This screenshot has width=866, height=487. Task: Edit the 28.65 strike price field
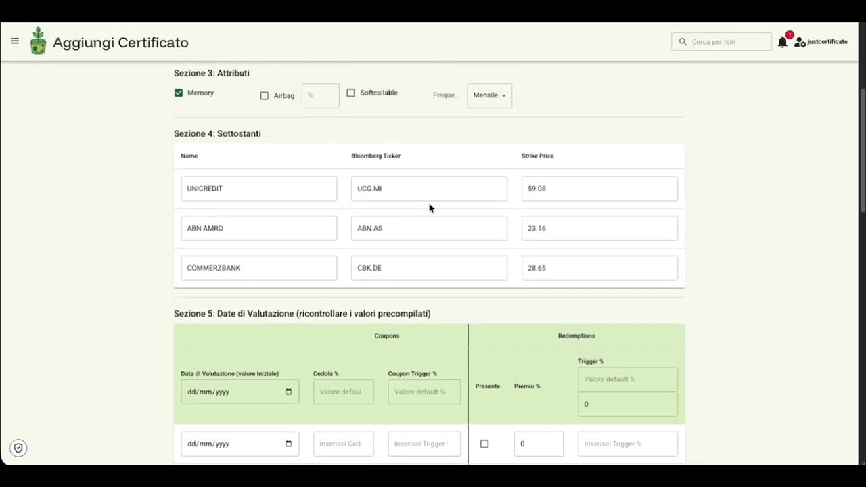[x=599, y=268]
